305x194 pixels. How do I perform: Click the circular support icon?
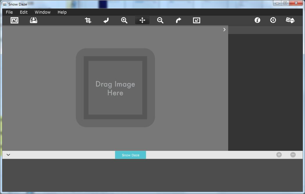click(x=273, y=20)
